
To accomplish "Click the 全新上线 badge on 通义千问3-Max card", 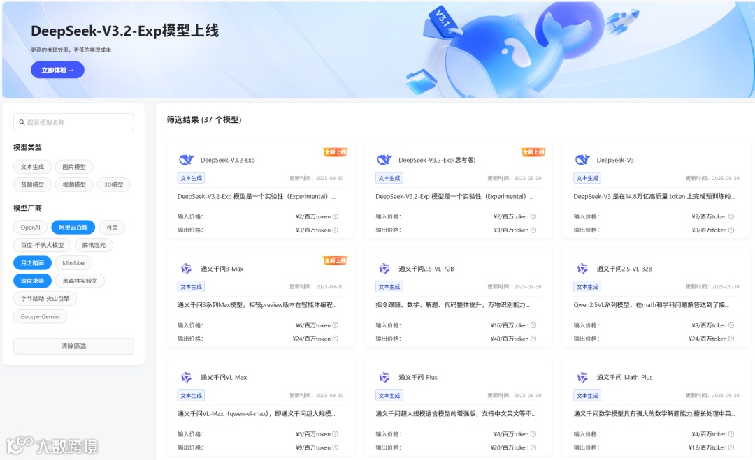I will point(335,260).
